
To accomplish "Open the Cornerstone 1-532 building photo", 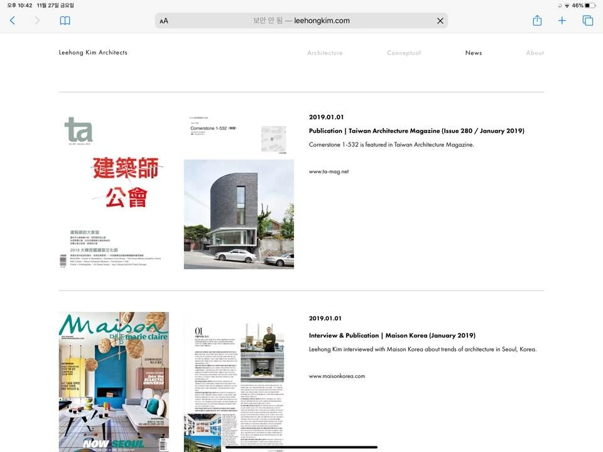I will 239,215.
